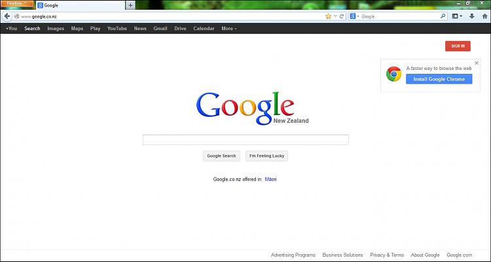The image size is (491, 262).
Task: Open Images in Google bar
Action: point(56,29)
